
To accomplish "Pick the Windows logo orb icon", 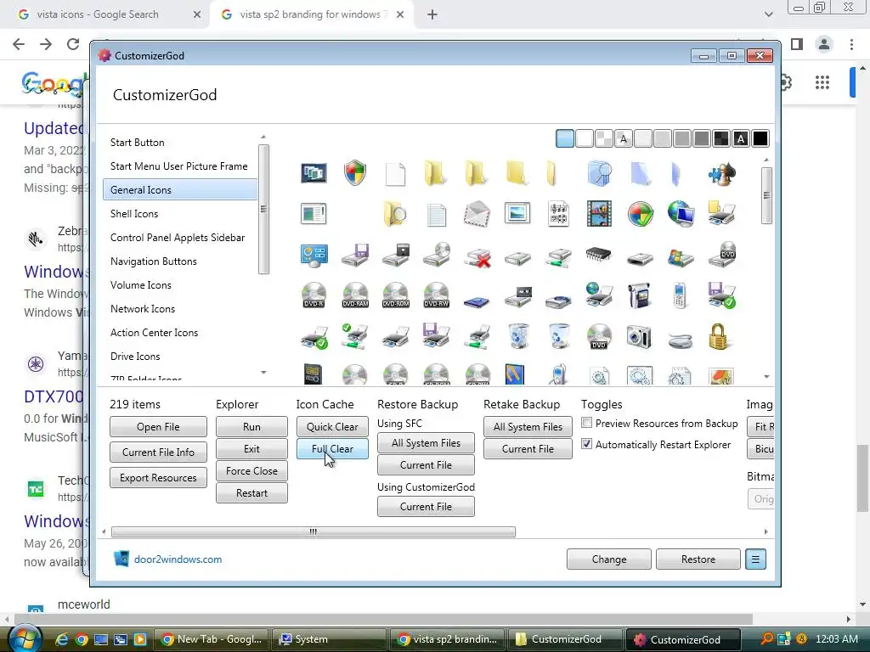I will (x=641, y=214).
